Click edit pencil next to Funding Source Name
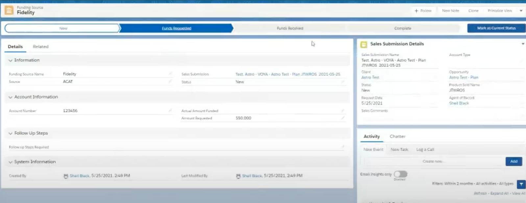 click(170, 74)
